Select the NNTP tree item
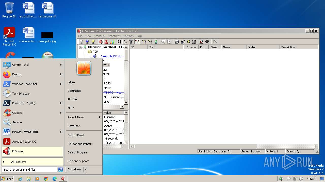The height and width of the screenshot is (182, 325). (107, 88)
